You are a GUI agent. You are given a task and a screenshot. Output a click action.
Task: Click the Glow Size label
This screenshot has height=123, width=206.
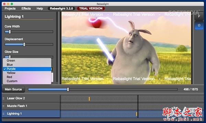[x=11, y=52]
